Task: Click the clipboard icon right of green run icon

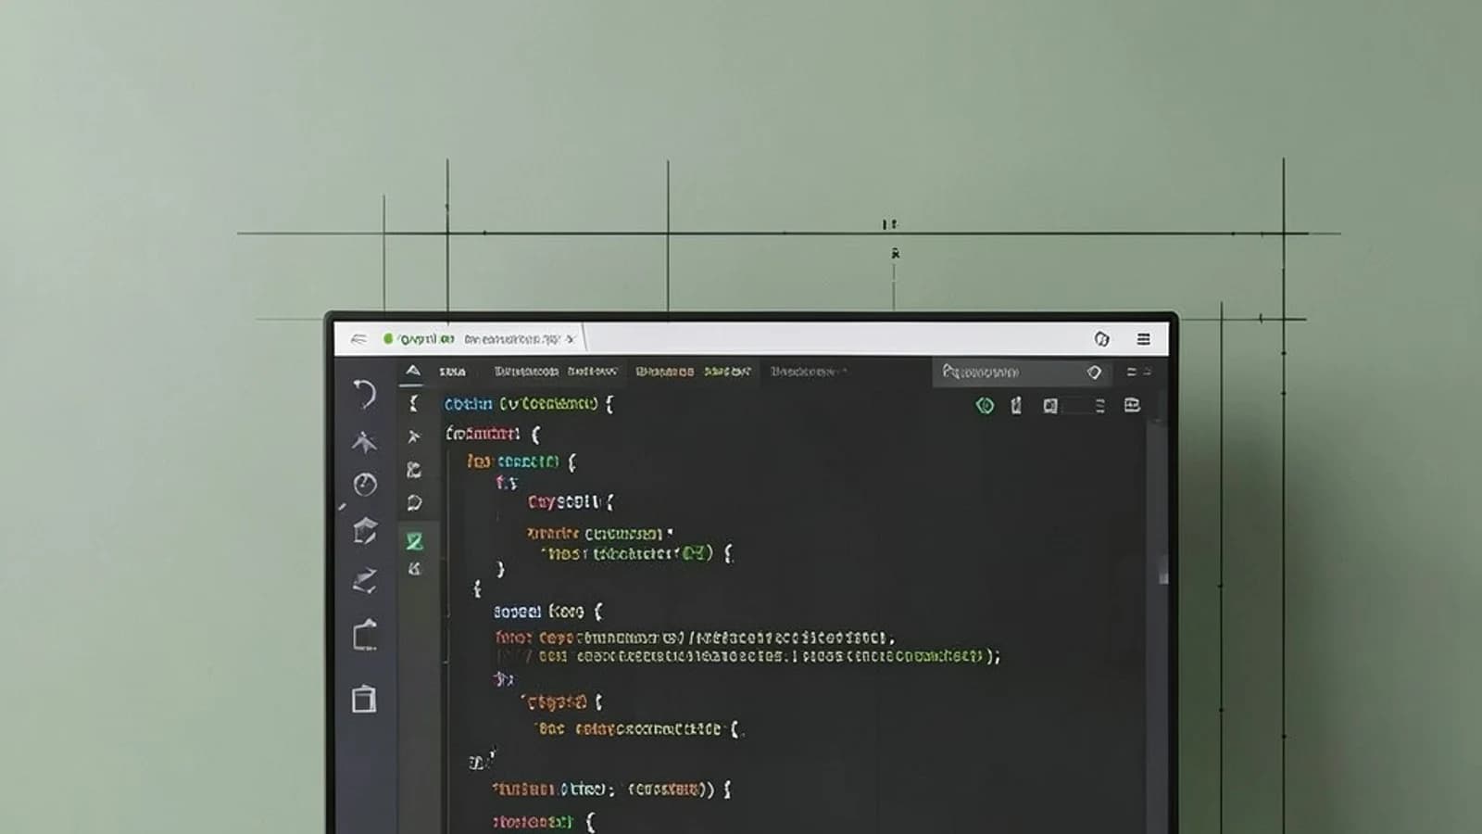Action: tap(1016, 405)
